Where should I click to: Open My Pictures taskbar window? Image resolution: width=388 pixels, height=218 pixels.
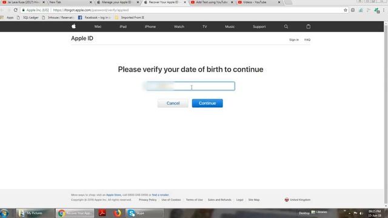tap(35, 213)
